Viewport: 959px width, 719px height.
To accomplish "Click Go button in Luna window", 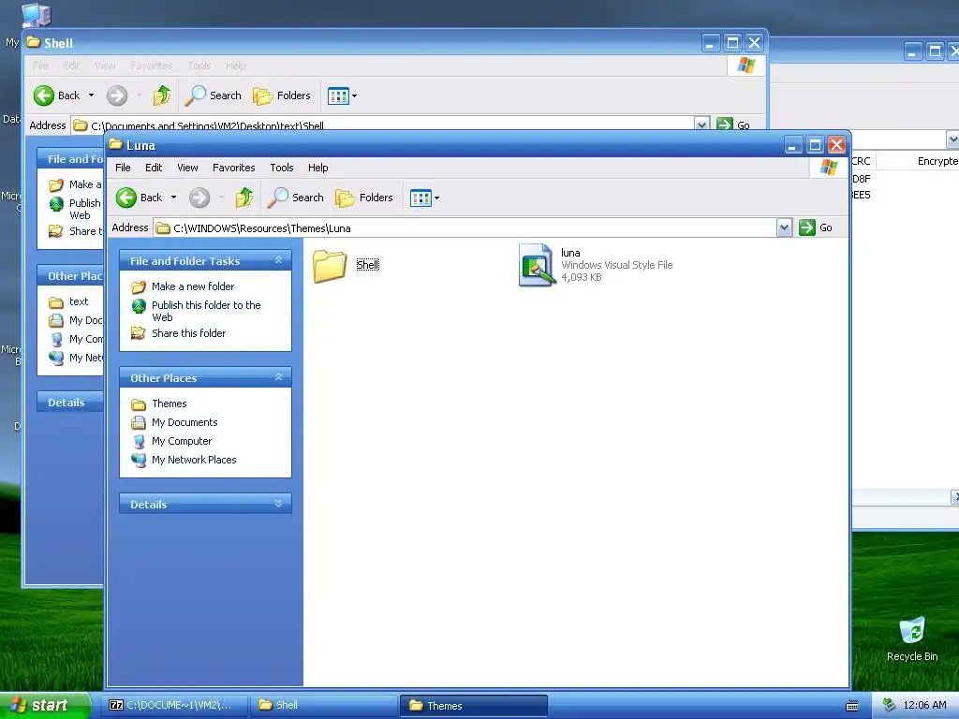I will coord(816,227).
